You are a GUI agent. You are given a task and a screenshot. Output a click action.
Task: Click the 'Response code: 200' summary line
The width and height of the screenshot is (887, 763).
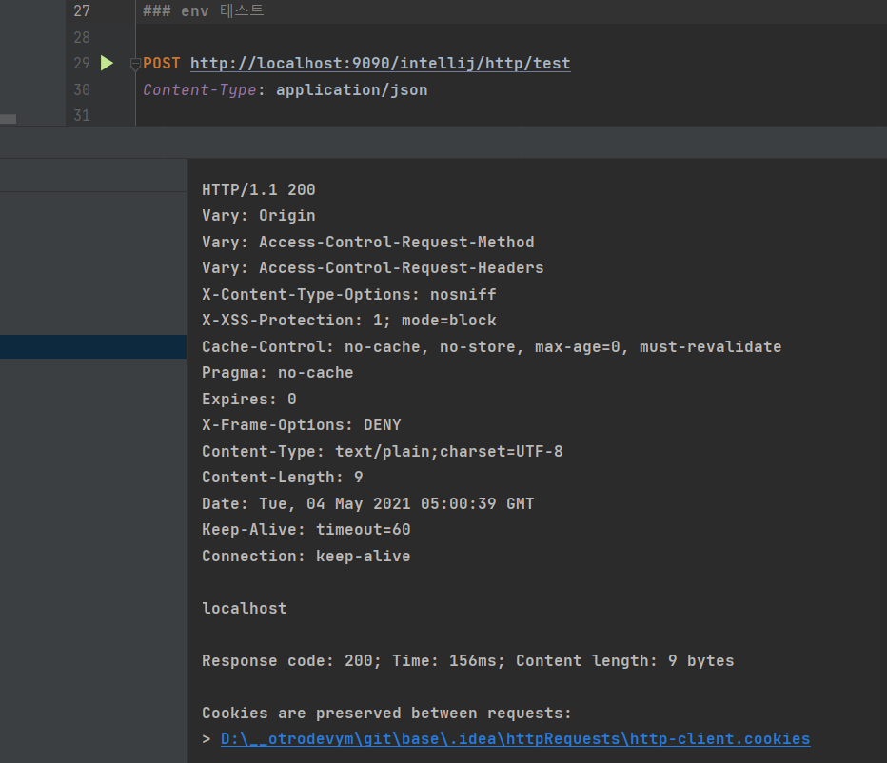468,660
